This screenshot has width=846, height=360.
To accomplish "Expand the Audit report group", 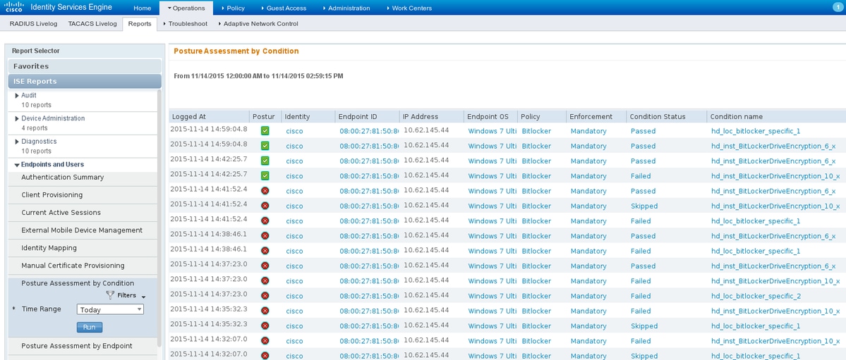I will point(17,95).
